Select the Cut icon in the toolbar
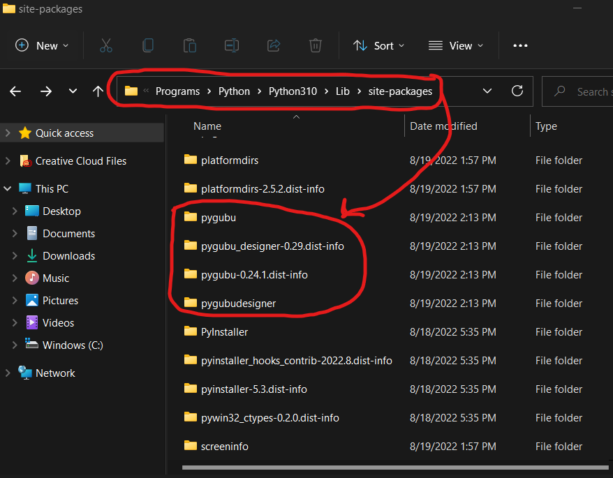 (105, 45)
